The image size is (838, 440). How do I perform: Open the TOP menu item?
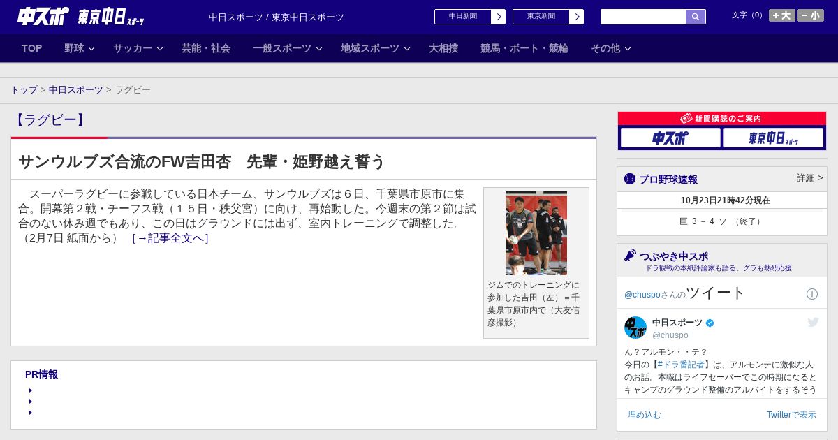[32, 48]
